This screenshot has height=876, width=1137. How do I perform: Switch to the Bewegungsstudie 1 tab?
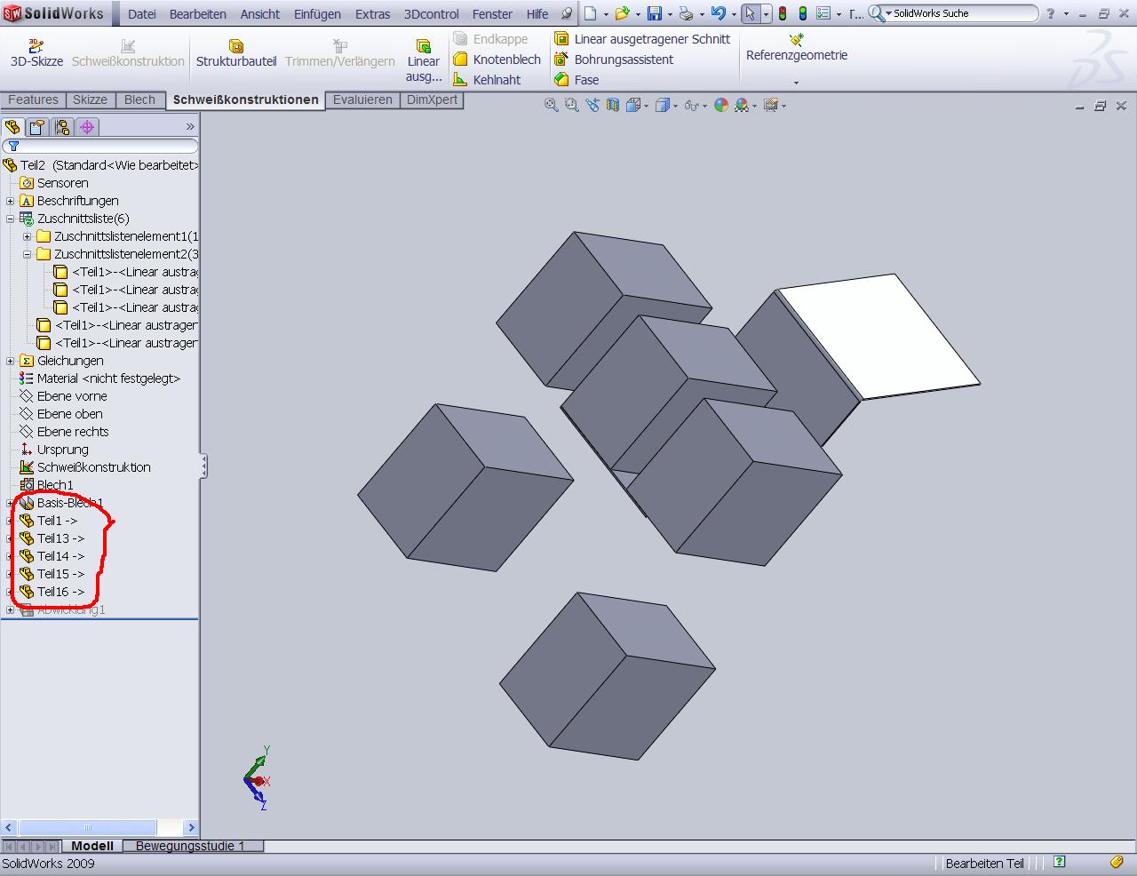pyautogui.click(x=190, y=846)
